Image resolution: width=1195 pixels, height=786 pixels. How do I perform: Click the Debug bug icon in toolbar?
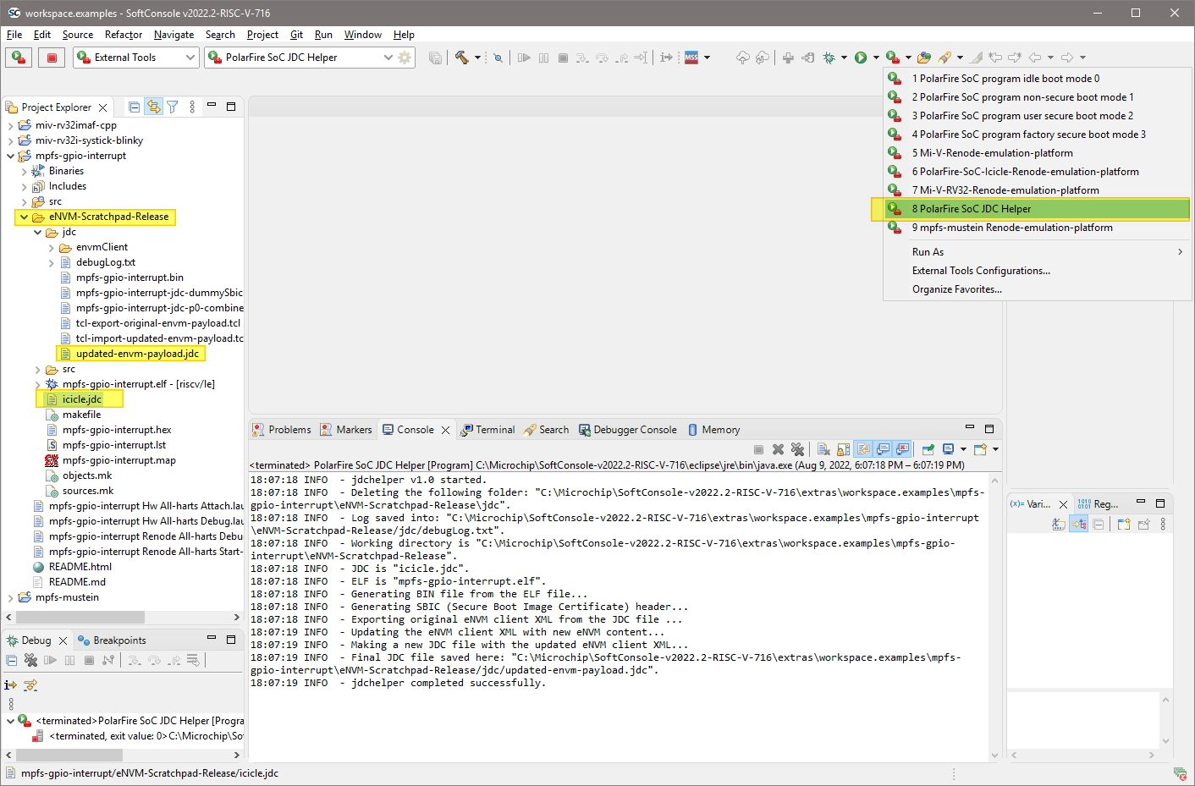point(829,58)
